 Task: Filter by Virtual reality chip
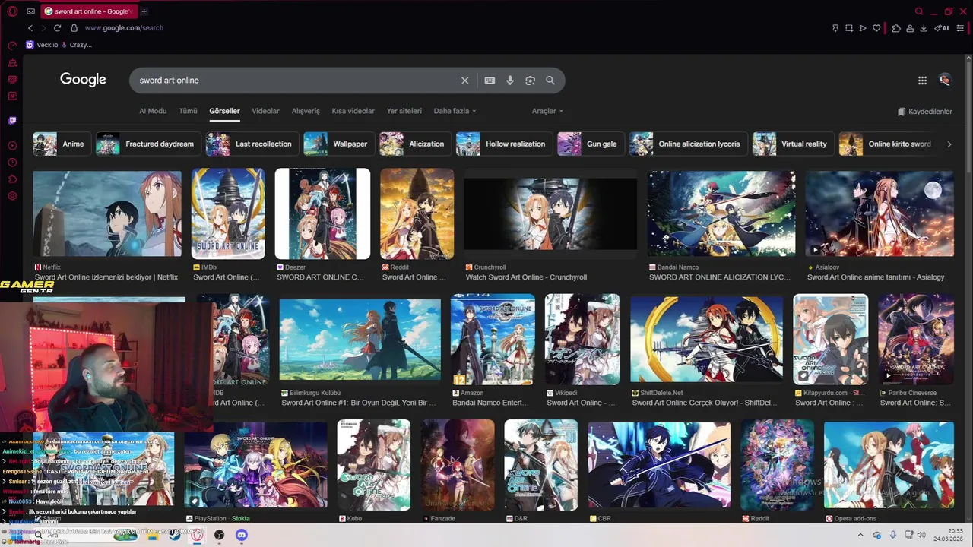pos(793,144)
